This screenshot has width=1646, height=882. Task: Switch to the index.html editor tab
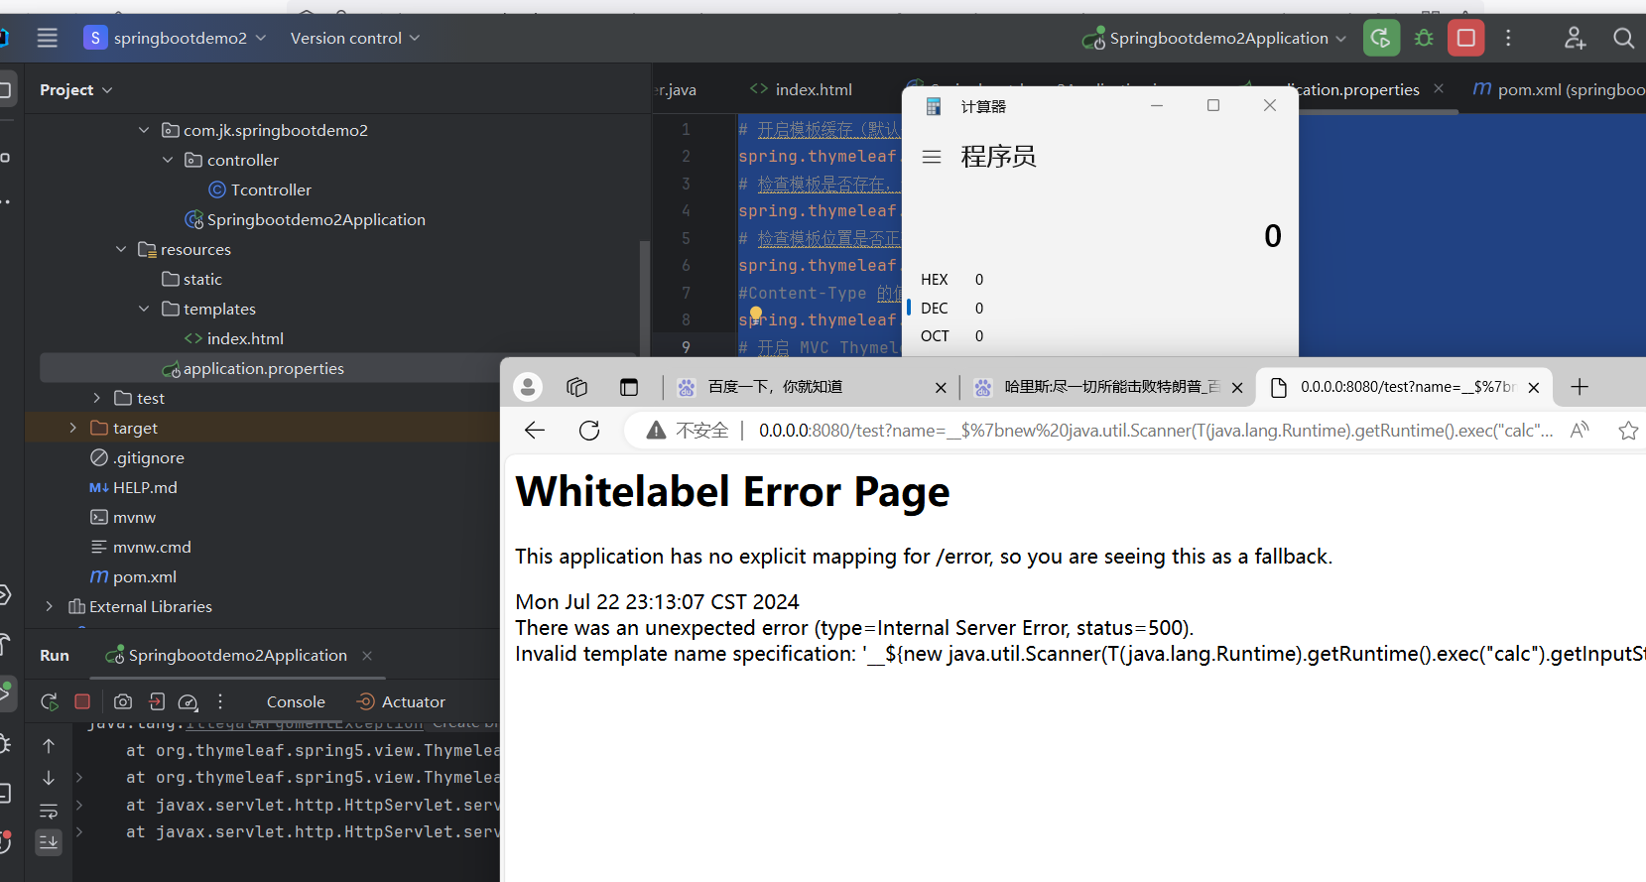click(801, 89)
